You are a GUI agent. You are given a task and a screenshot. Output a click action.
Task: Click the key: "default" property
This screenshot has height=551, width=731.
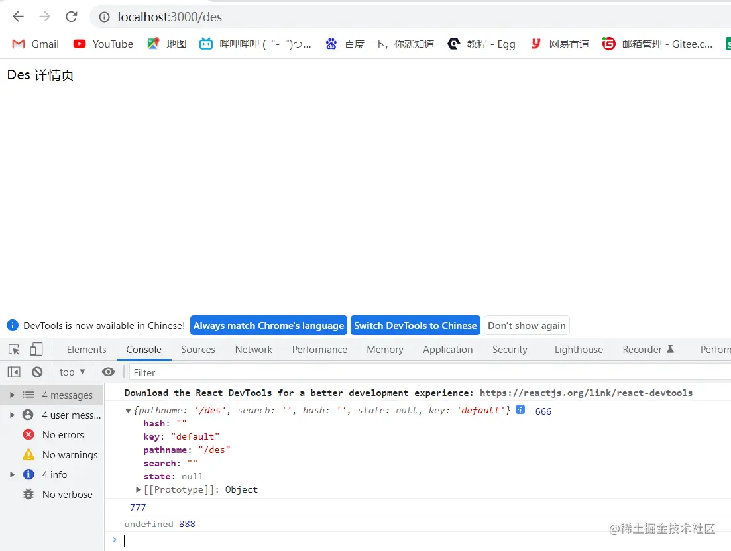pos(182,436)
